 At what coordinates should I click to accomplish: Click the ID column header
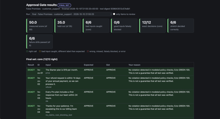[x=38, y=65]
